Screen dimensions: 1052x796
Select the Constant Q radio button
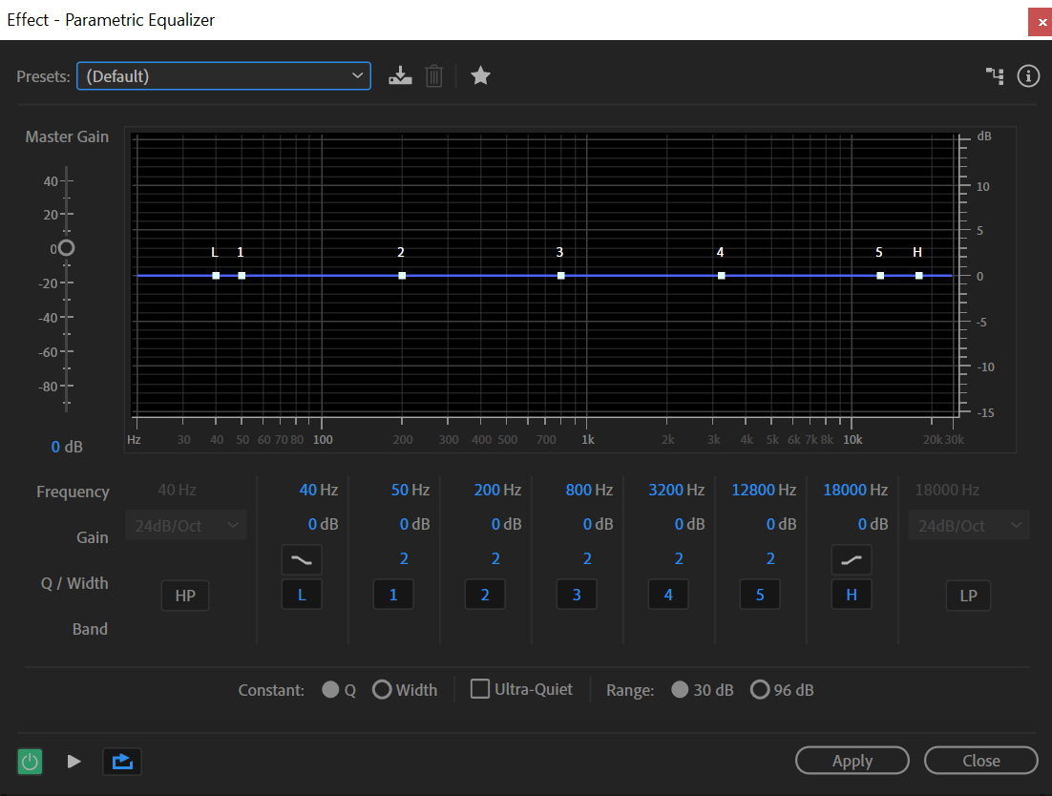(330, 689)
